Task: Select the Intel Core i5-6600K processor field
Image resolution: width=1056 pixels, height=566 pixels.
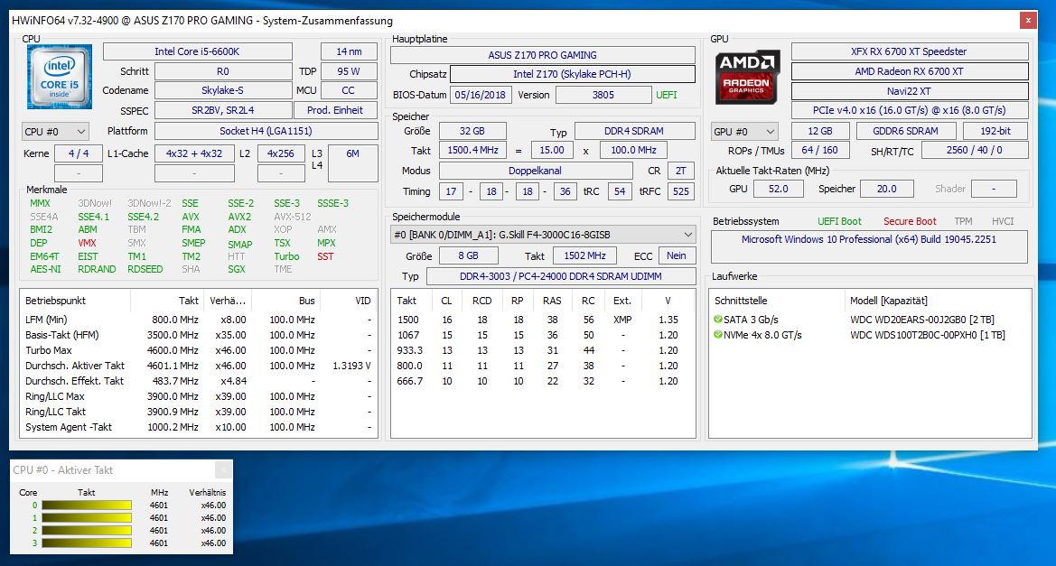Action: 198,51
